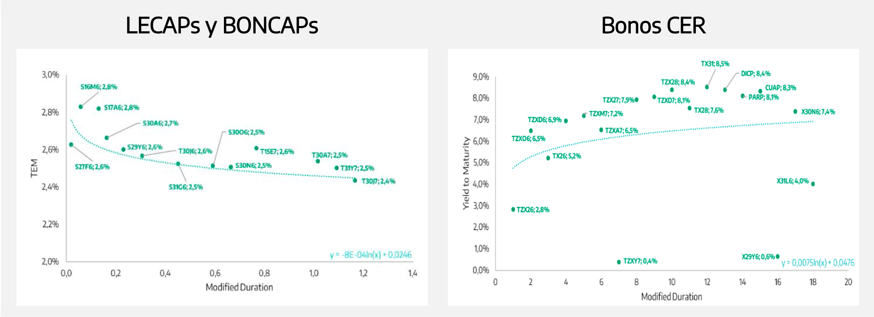Click the TZXY7 data point
The image size is (874, 317).
(619, 262)
